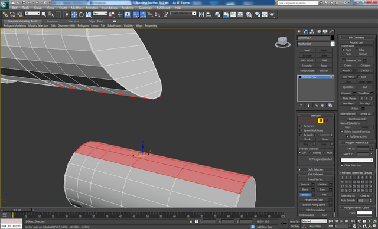378x229 pixels.
Task: Toggle the Percent Snap icon
Action: point(150,14)
